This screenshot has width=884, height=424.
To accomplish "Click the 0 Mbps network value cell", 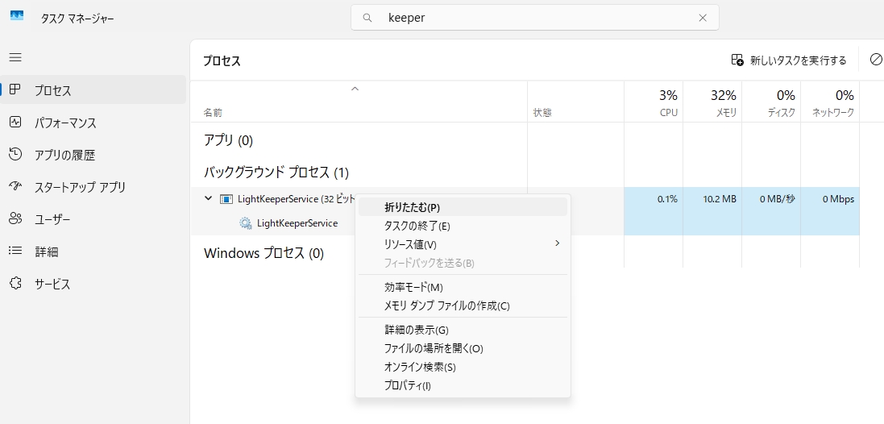I will coord(830,199).
